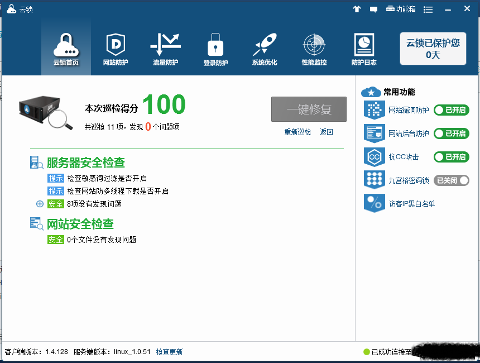
Task: Click the 检查更新 link
Action: pyautogui.click(x=169, y=352)
